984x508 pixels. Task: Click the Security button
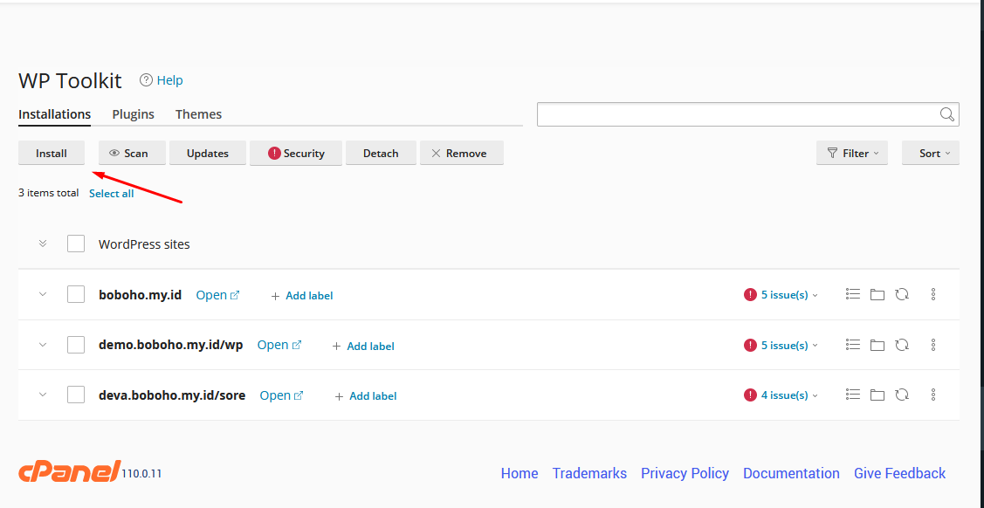coord(296,153)
